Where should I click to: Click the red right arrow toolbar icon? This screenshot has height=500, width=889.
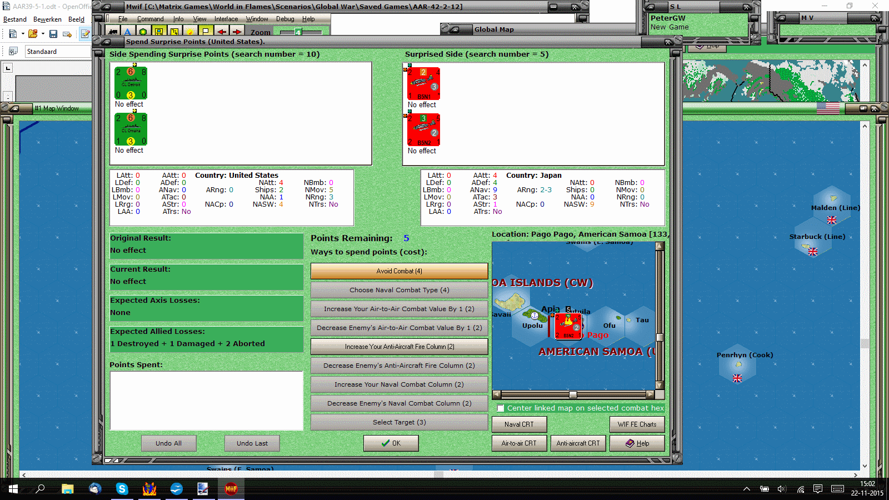(237, 32)
